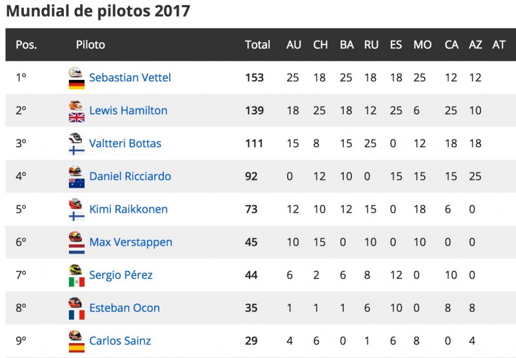
Task: Click Kimi Raikkonen's helmet icon
Action: point(75,204)
